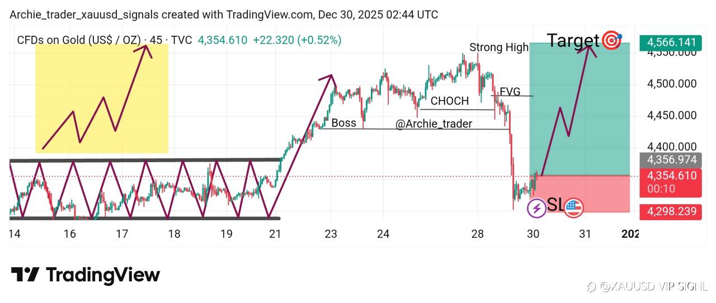
Task: Select the FVG text label
Action: 510,91
